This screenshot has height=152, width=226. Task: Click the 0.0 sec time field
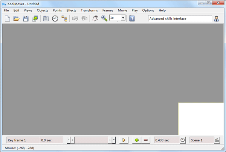coord(51,140)
